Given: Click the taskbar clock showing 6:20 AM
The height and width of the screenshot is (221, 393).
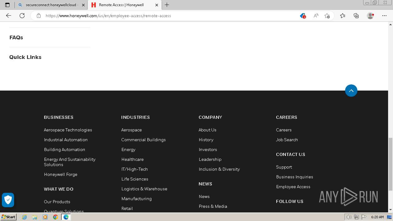Looking at the screenshot, I should pyautogui.click(x=377, y=217).
